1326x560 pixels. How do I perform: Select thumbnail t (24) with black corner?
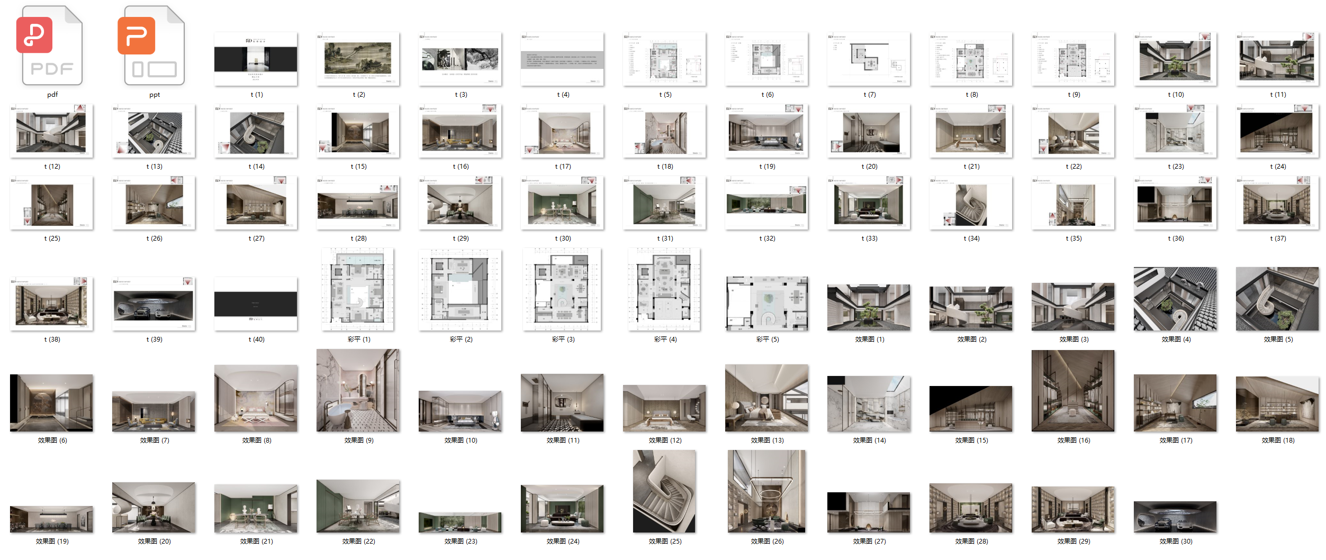coord(1277,131)
